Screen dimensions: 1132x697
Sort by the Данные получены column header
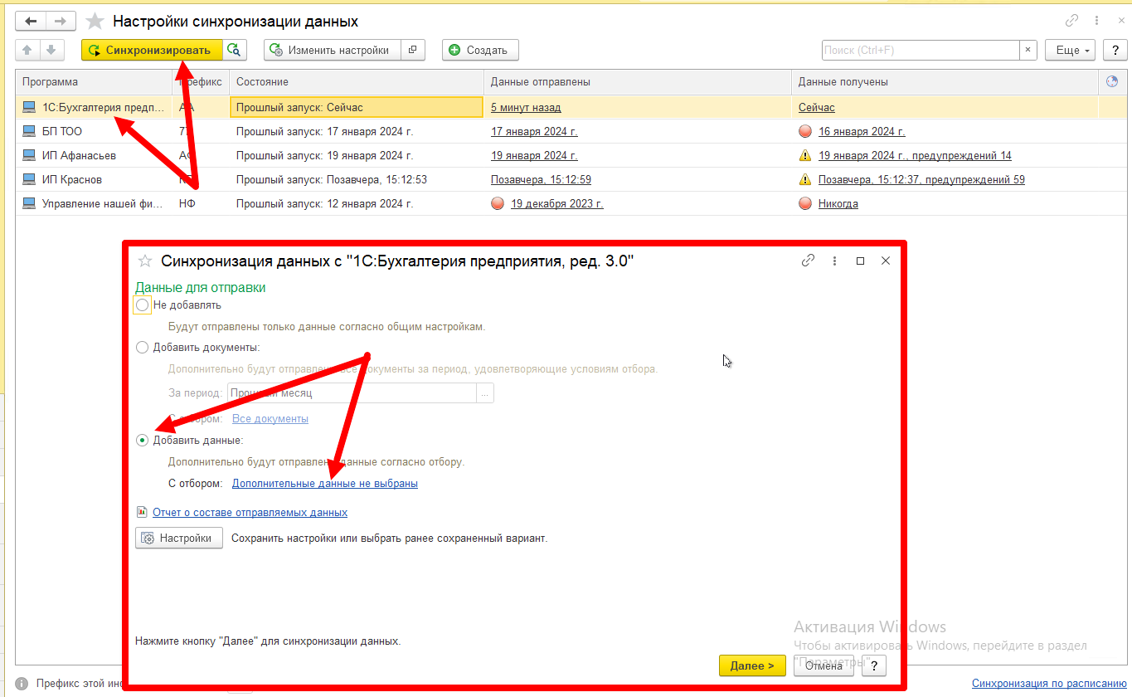click(x=945, y=81)
